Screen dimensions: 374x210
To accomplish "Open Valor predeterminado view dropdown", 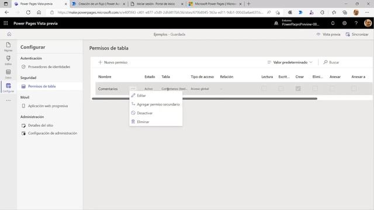I will point(290,62).
